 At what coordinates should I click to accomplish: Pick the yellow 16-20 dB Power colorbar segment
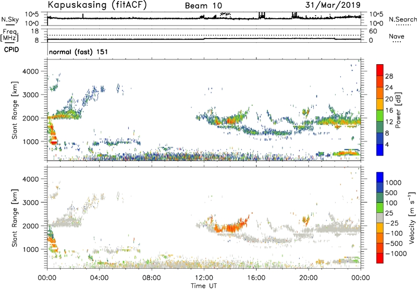point(380,104)
